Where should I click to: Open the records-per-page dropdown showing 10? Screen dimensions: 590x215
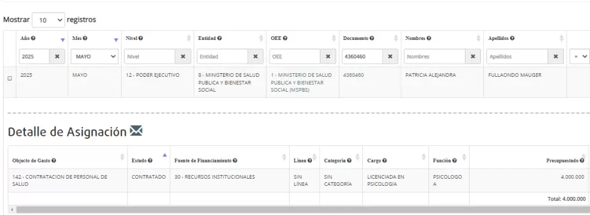coord(48,20)
